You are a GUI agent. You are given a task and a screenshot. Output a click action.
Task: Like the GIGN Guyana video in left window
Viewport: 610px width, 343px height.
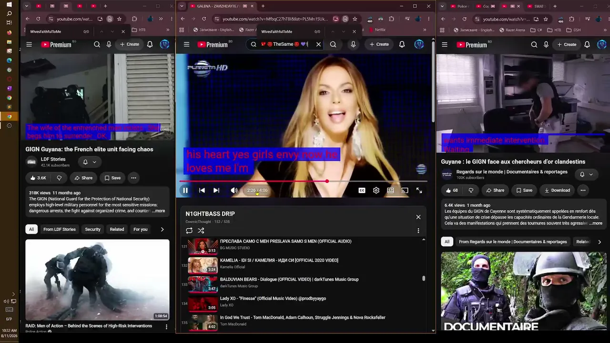coord(38,178)
